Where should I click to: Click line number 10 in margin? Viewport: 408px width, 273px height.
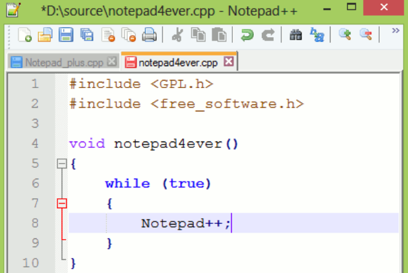tap(30, 262)
